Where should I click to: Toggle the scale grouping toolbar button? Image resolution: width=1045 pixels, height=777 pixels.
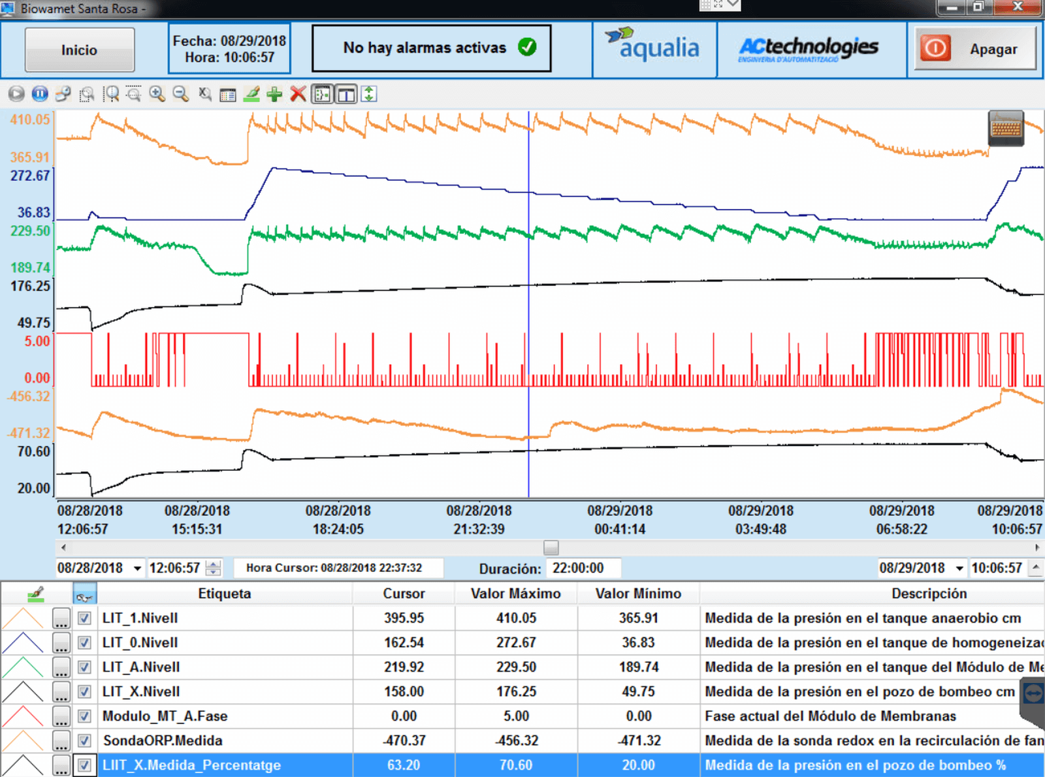tap(322, 94)
